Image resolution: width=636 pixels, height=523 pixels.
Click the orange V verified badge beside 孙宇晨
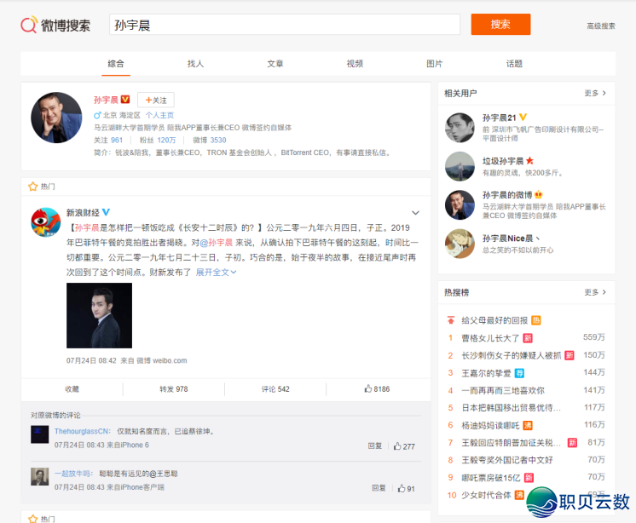coord(125,100)
